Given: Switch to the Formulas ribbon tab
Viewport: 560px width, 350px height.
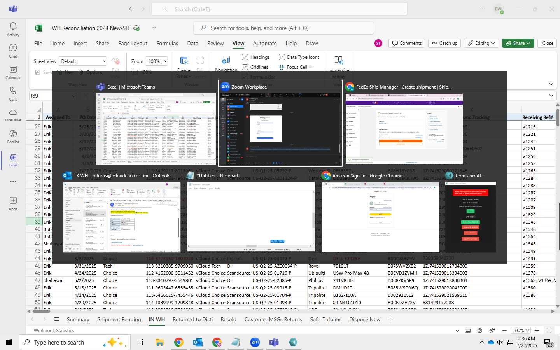Looking at the screenshot, I should point(167,43).
